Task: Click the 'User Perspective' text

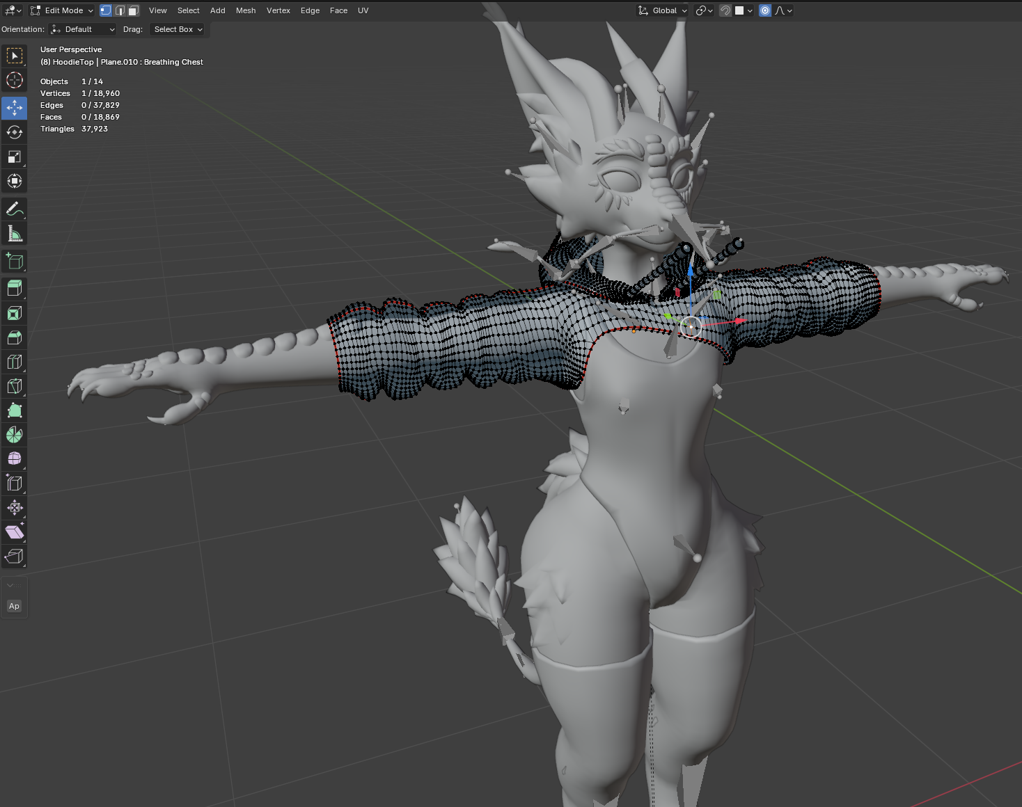Action: click(x=71, y=49)
